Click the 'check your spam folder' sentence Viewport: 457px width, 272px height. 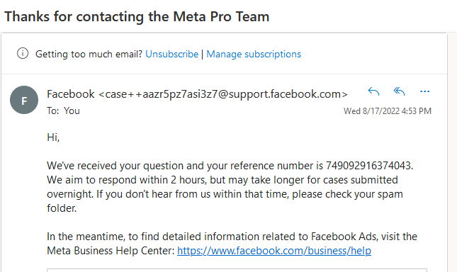[x=225, y=201]
